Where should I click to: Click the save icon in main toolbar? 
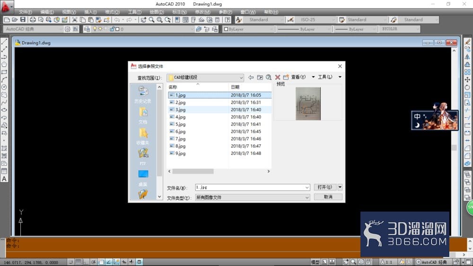[x=23, y=19]
